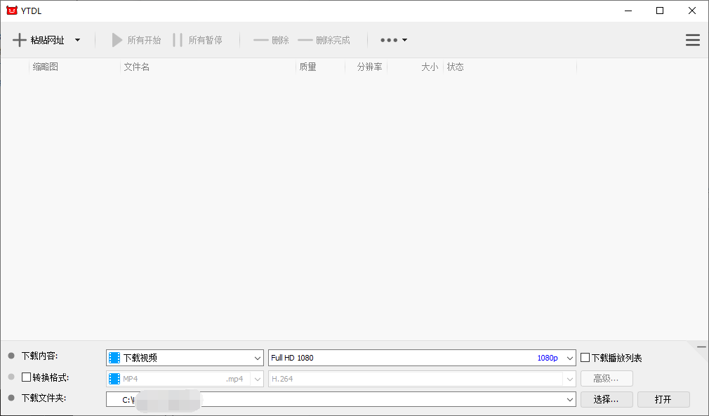
Task: Click the 删除 (Delete) toolbar button
Action: click(x=272, y=40)
